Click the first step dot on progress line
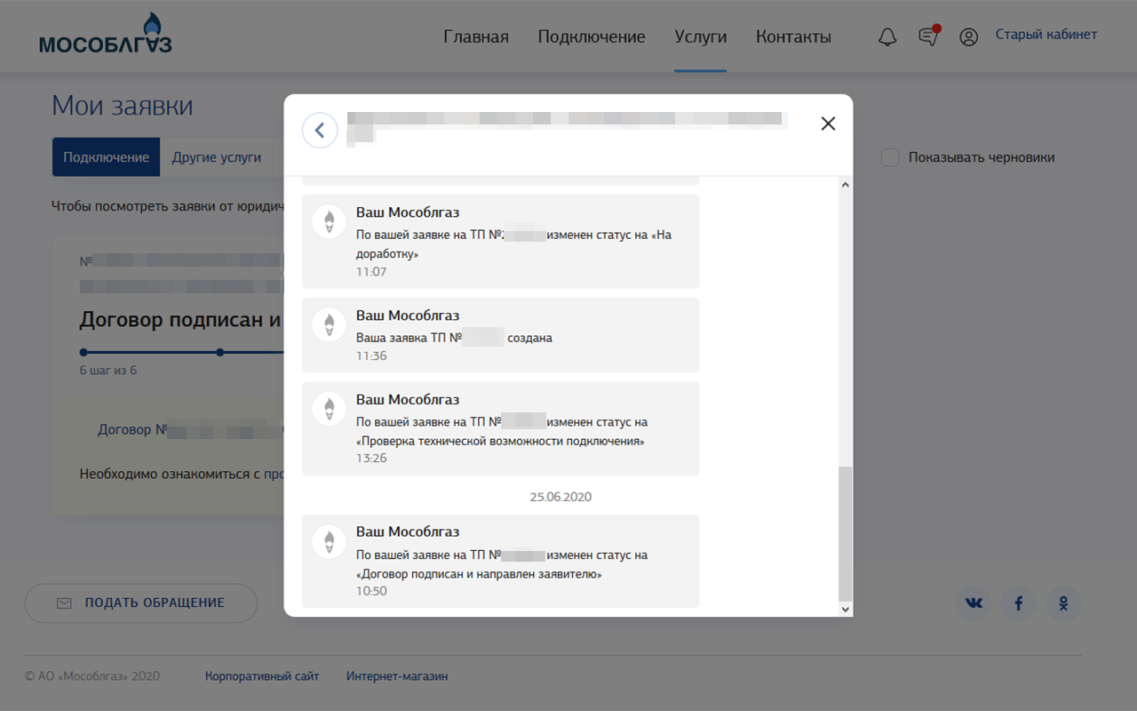 [83, 352]
